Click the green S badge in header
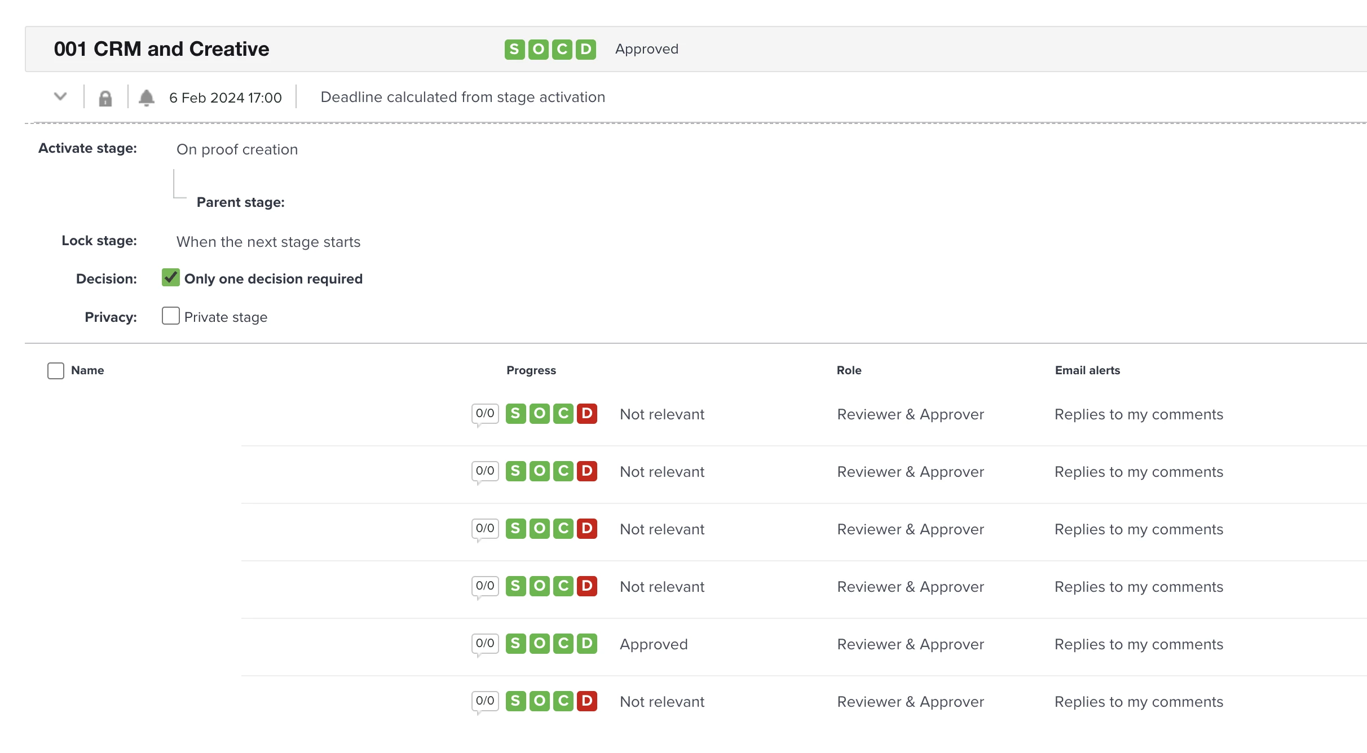Screen dimensions: 1367x753 (514, 50)
